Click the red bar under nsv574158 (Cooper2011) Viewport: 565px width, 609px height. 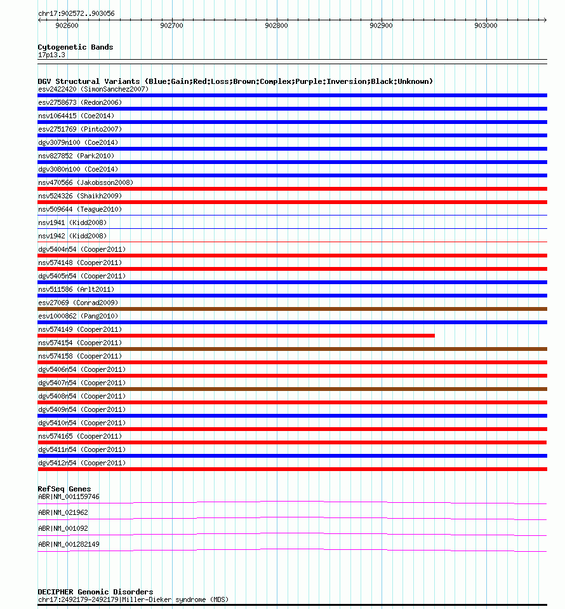293,362
